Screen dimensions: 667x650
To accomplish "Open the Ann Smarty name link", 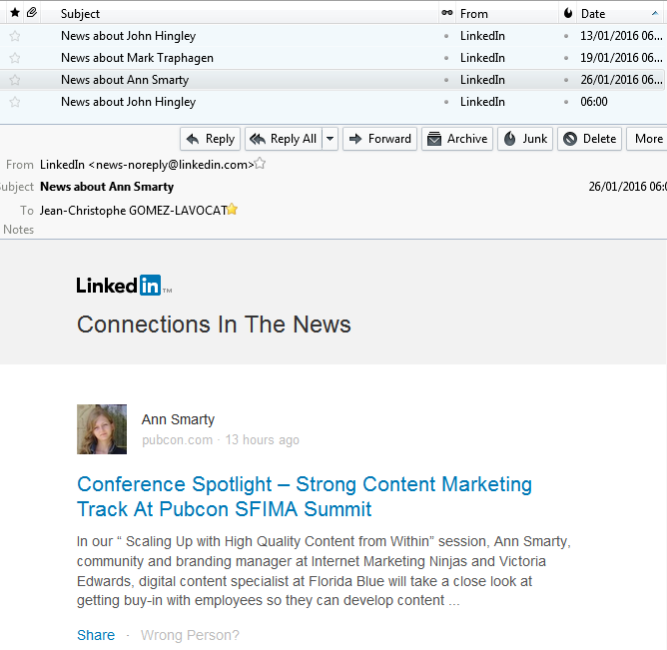I will coord(178,419).
